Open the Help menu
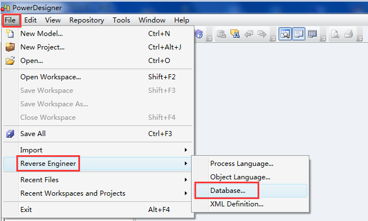Image resolution: width=368 pixels, height=221 pixels. click(181, 20)
